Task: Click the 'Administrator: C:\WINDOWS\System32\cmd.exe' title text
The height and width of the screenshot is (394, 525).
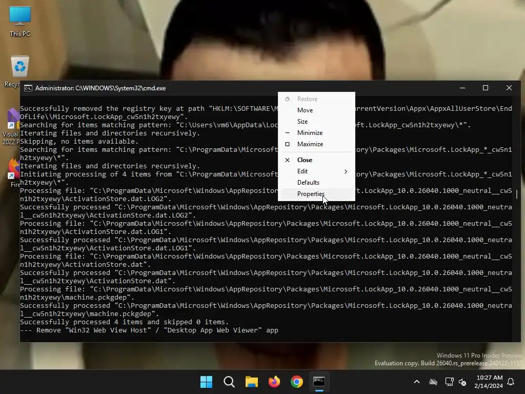Action: coord(100,88)
